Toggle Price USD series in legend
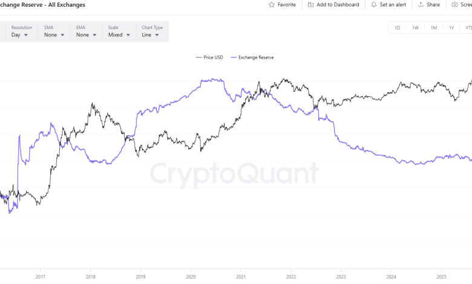 coord(209,57)
